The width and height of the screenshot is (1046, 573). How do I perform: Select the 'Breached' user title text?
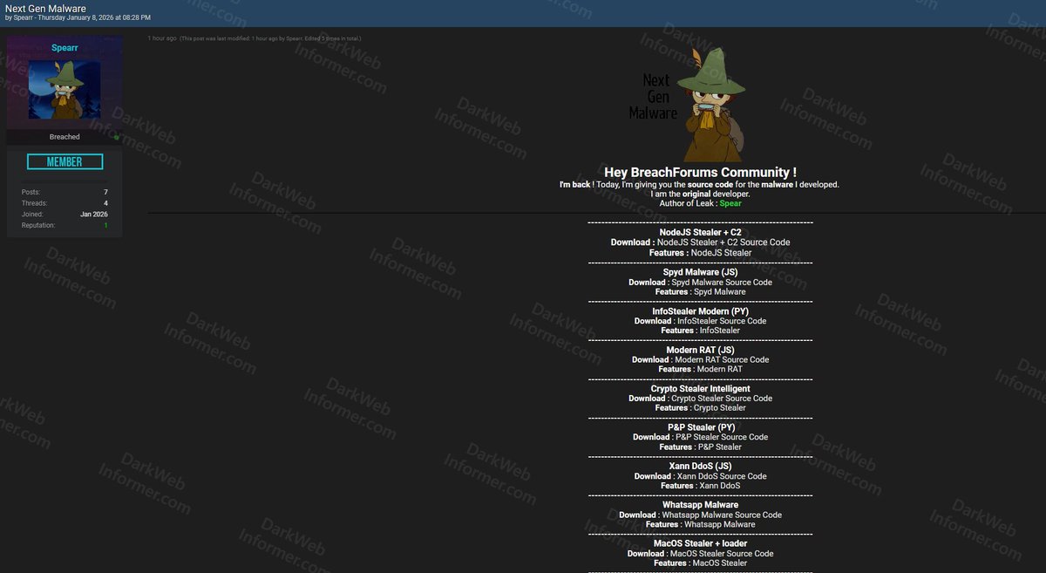pyautogui.click(x=65, y=137)
